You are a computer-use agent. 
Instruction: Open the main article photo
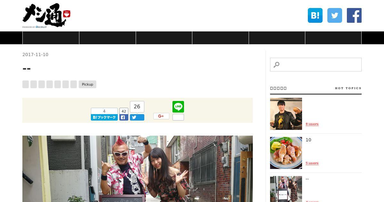click(138, 169)
